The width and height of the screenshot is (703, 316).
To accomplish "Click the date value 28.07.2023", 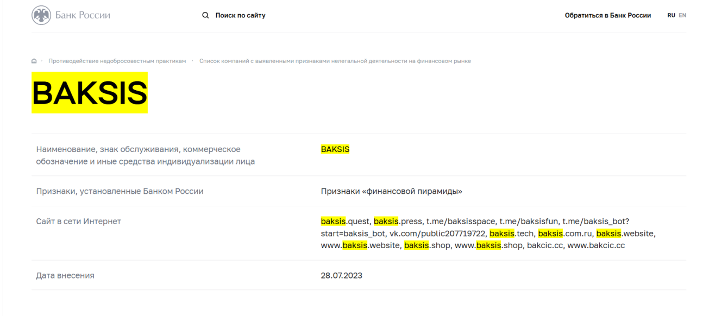I will click(x=342, y=276).
